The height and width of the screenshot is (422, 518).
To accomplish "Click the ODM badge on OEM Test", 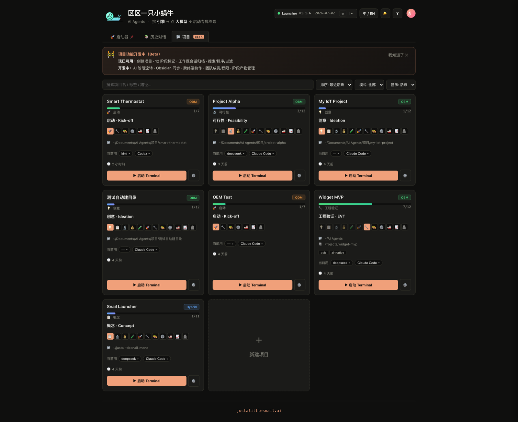I will tap(299, 197).
